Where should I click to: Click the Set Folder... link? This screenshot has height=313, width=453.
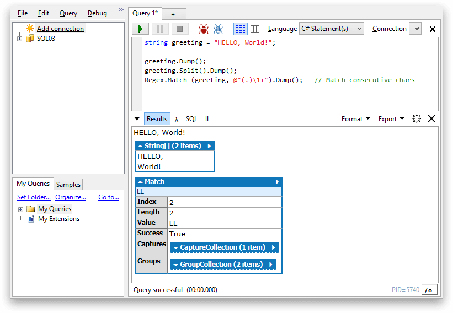(x=34, y=197)
